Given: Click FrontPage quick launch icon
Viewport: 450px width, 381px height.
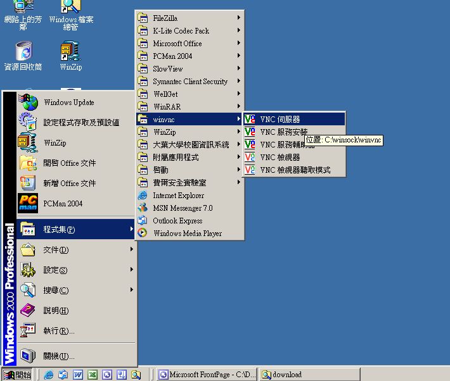Looking at the screenshot, I should pyautogui.click(x=107, y=375).
